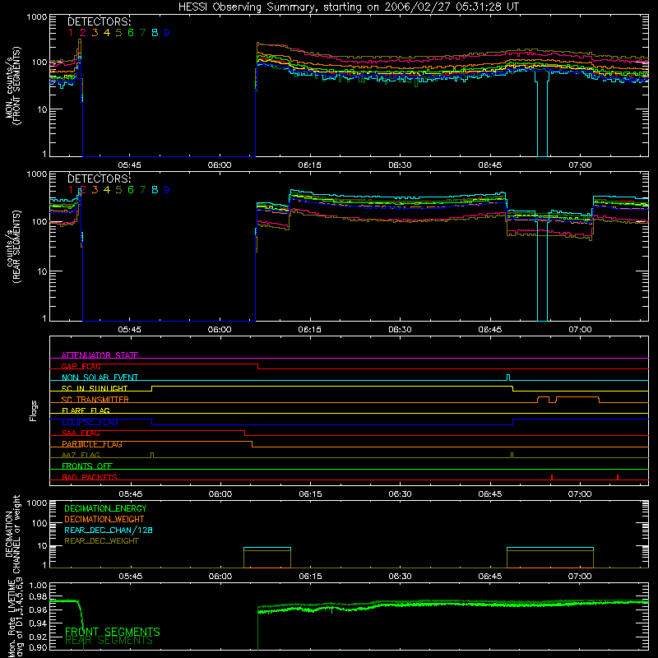Click the REAR_DEC_CHAN/128 legend entry
This screenshot has width=658, height=658.
109,530
